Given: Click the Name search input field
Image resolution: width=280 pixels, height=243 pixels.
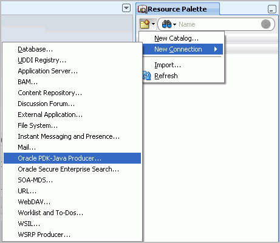Looking at the screenshot, I should click(219, 24).
